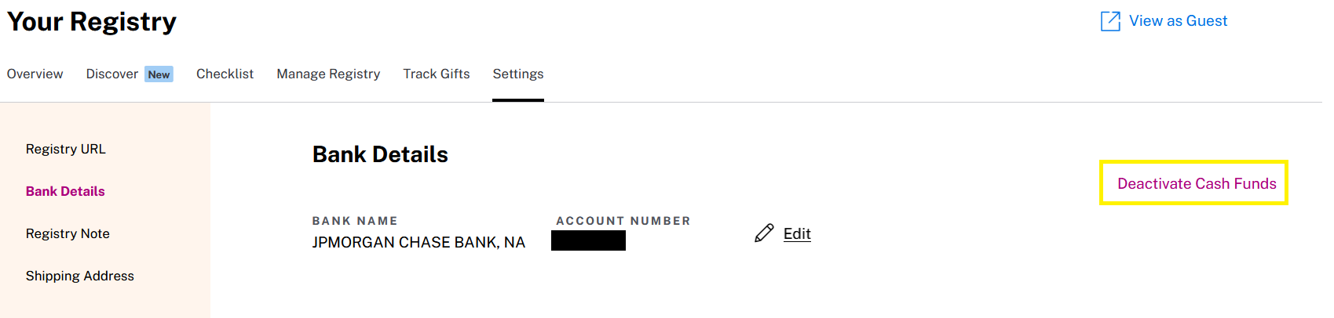Click the redacted account number box

tap(588, 240)
